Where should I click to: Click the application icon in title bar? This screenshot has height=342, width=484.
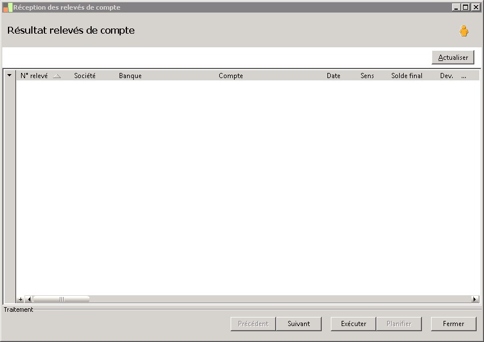[x=8, y=7]
